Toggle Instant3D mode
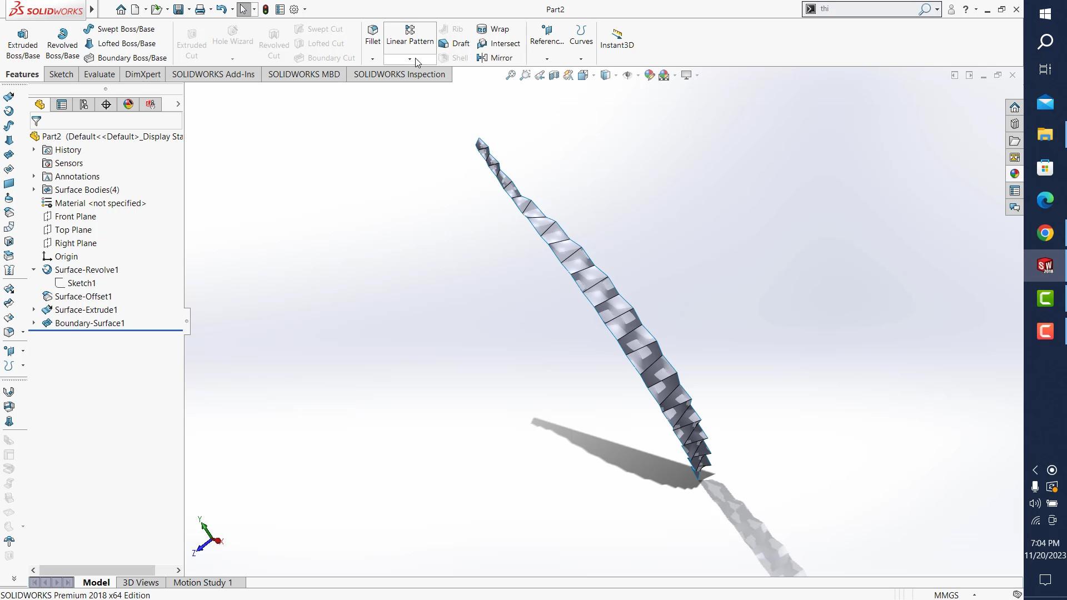 [617, 38]
